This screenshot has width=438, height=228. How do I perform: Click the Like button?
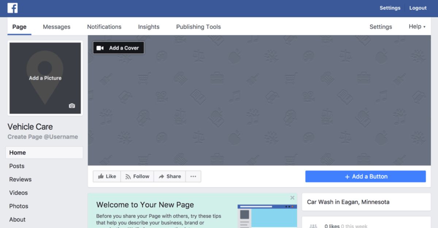coord(107,177)
